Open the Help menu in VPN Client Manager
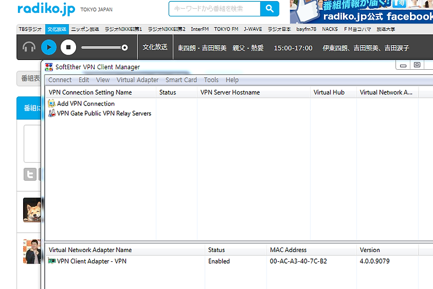Screen dimensions: 433x289 [232, 80]
